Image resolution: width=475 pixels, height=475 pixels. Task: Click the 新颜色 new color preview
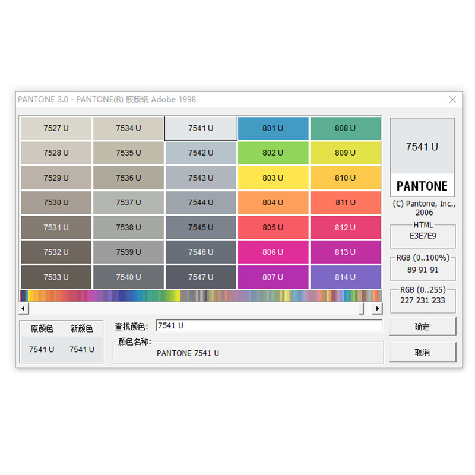tap(82, 349)
